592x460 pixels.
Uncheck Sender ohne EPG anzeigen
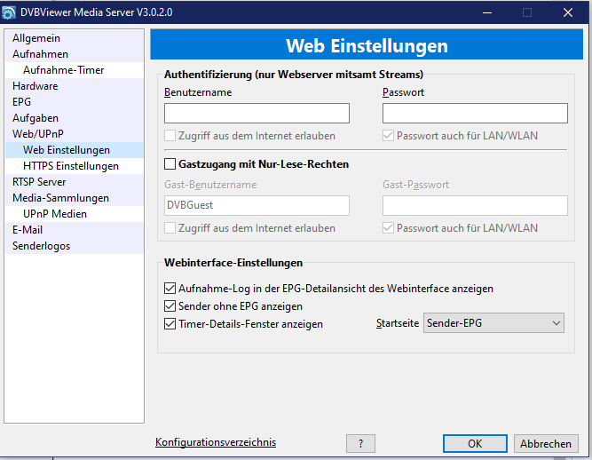point(170,305)
